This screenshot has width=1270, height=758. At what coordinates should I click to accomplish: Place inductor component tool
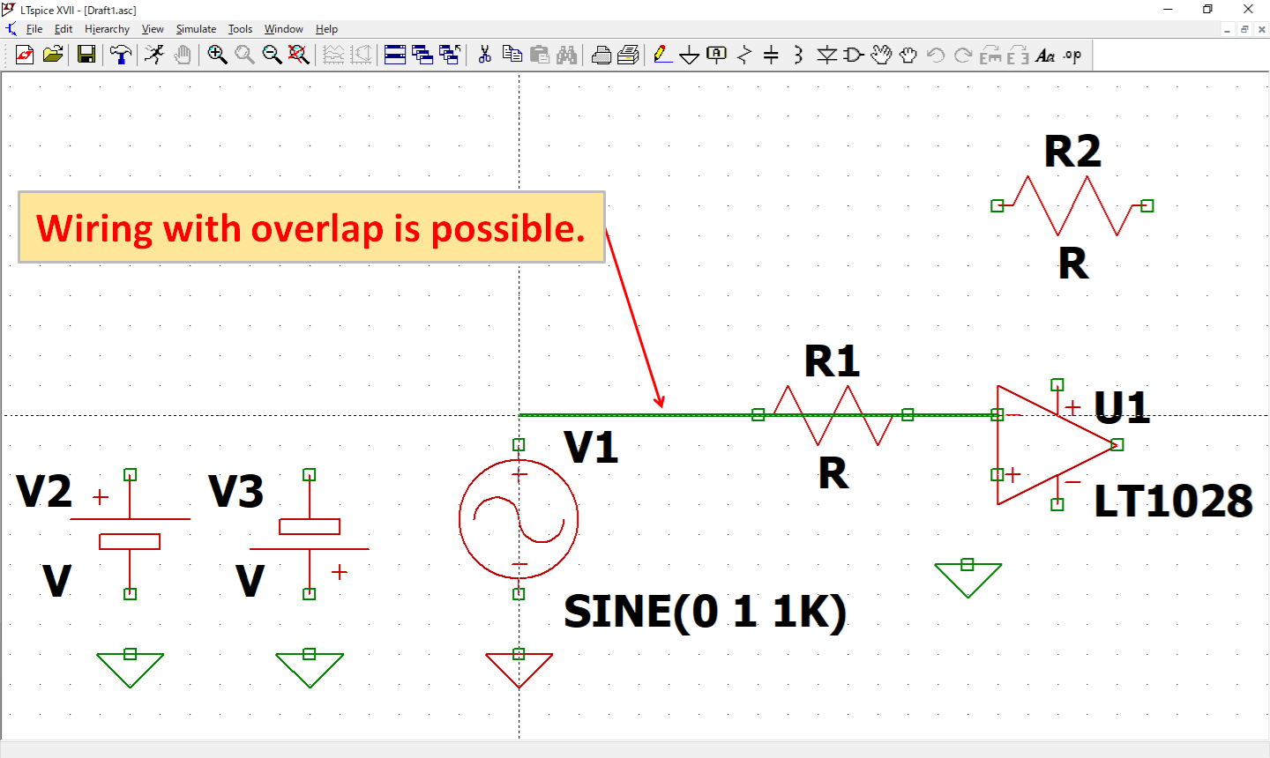(x=798, y=55)
